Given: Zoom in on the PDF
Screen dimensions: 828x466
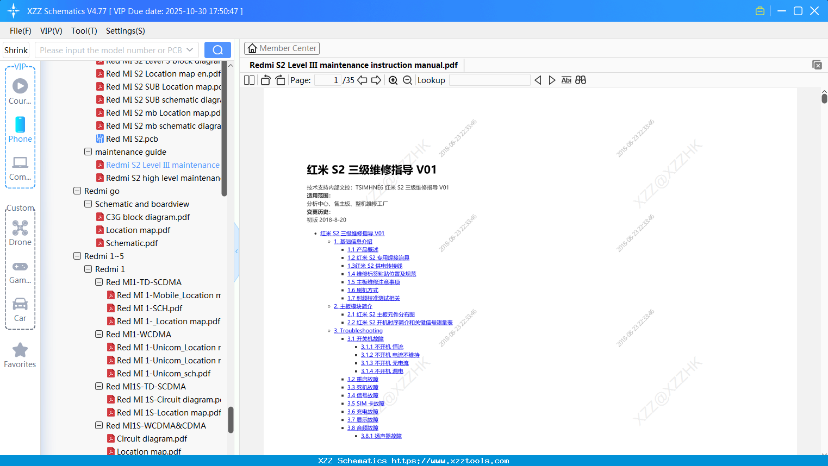Looking at the screenshot, I should [x=393, y=80].
